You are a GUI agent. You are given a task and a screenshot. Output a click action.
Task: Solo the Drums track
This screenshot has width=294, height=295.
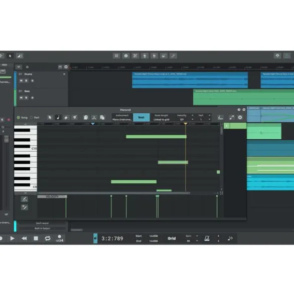pos(26,81)
